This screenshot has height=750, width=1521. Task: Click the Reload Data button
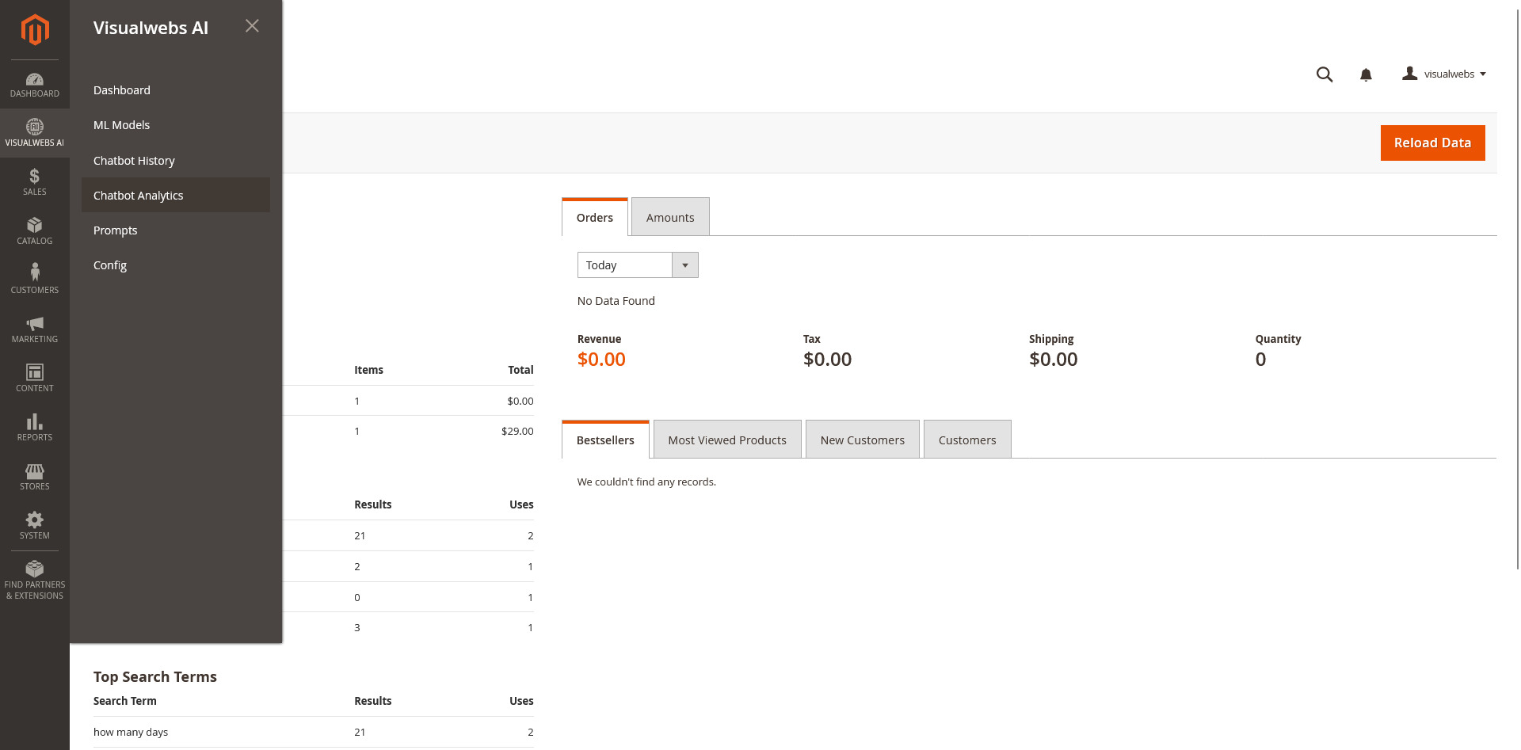1432,143
